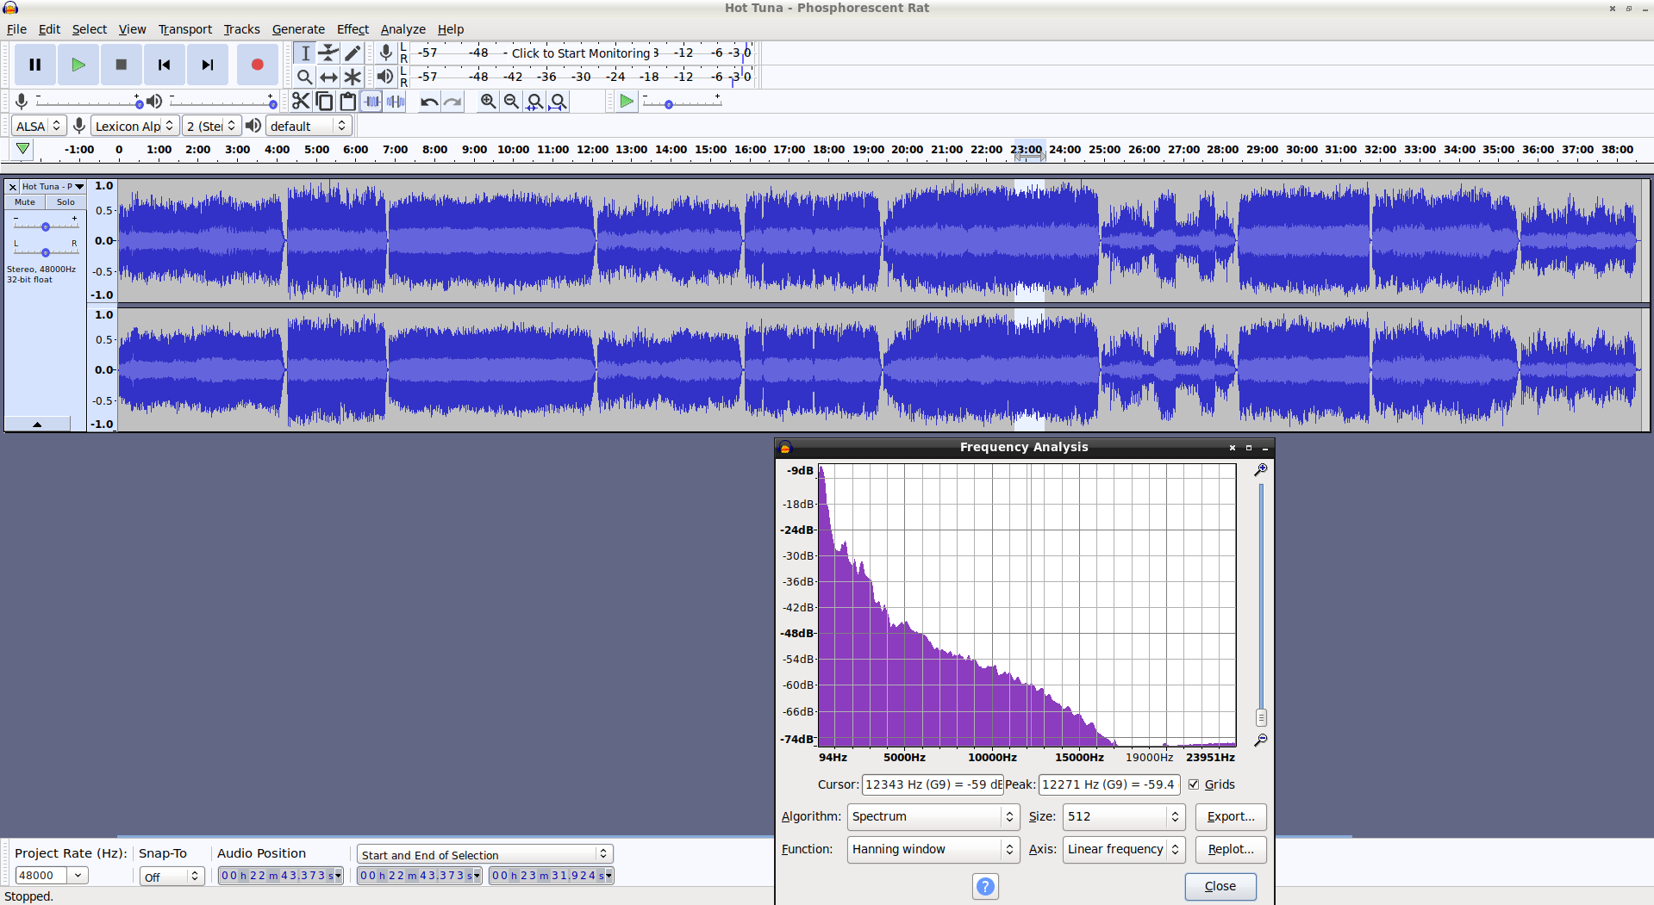Open the Snap-To Off dropdown
Screen dimensions: 1654x905
[x=172, y=877]
